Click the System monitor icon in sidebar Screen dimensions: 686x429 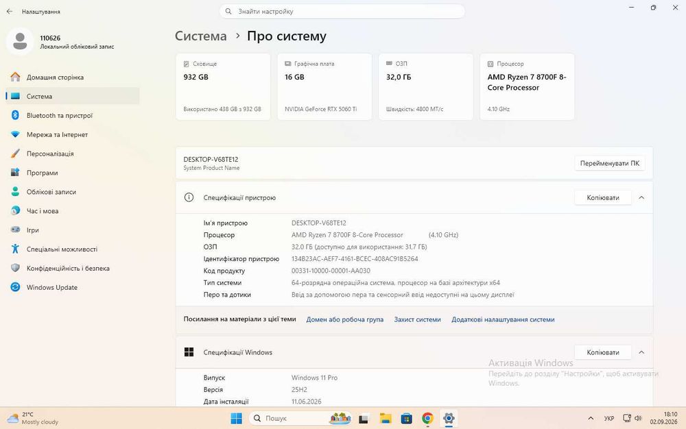pyautogui.click(x=15, y=96)
